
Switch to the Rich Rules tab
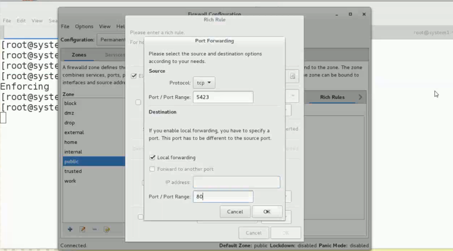[x=332, y=97]
